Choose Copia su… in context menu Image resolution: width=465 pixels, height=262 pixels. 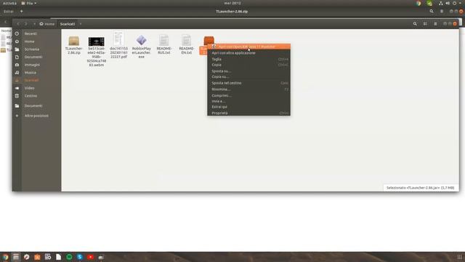[x=248, y=76]
